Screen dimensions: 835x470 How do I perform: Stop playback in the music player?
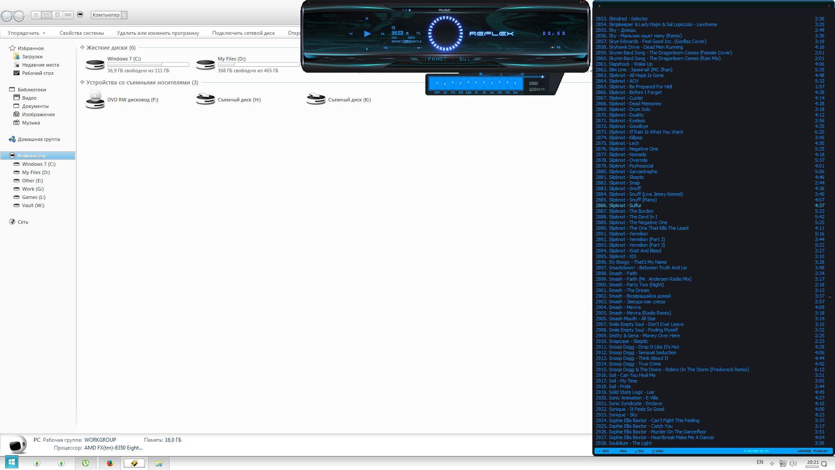(367, 49)
